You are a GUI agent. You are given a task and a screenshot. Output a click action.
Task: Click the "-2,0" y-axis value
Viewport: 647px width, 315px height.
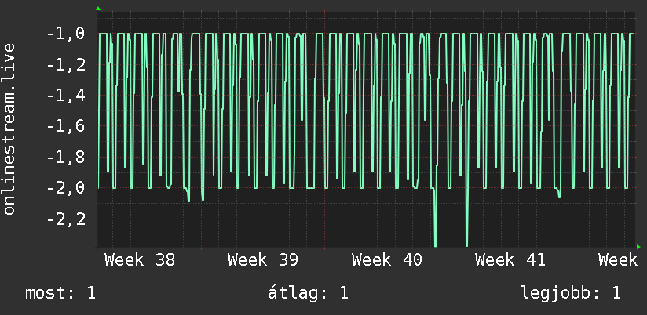[66, 188]
